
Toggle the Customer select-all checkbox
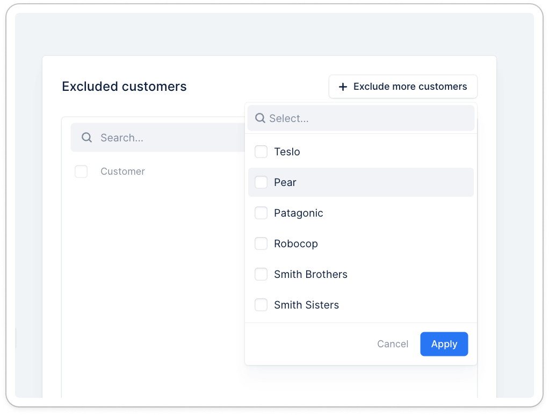pos(81,171)
